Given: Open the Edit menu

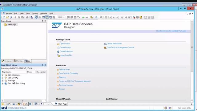Looking at the screenshot, I should tap(16, 13).
